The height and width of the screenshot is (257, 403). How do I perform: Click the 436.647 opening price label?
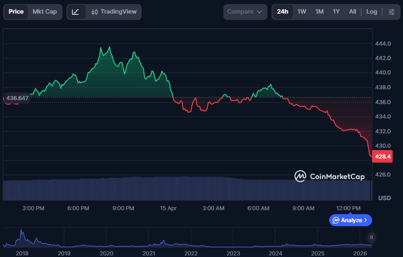coord(17,98)
